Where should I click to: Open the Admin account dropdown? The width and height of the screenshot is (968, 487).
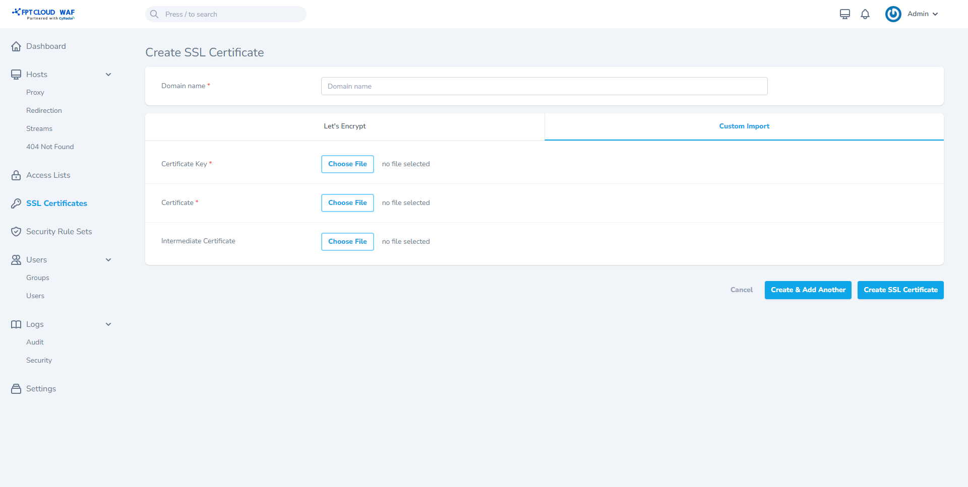click(x=923, y=14)
